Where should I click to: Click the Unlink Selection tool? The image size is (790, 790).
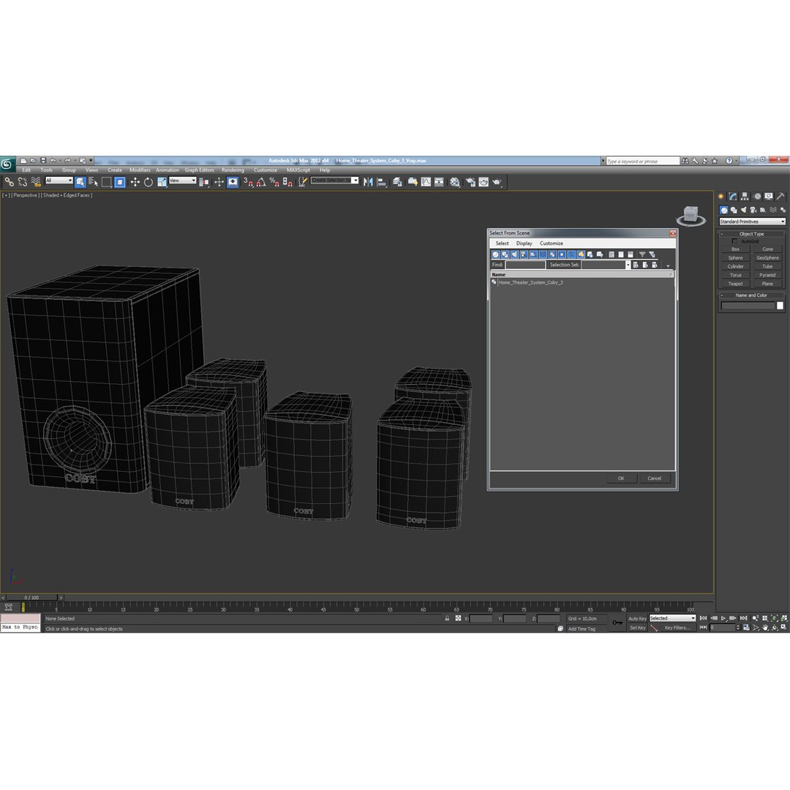(22, 182)
